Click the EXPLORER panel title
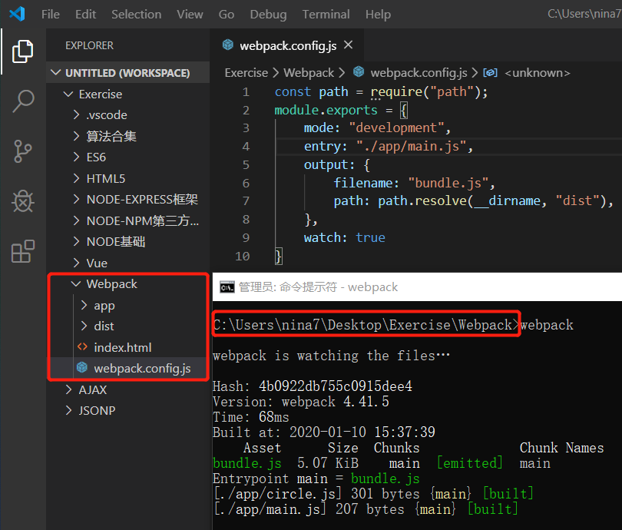This screenshot has height=530, width=622. click(x=89, y=45)
